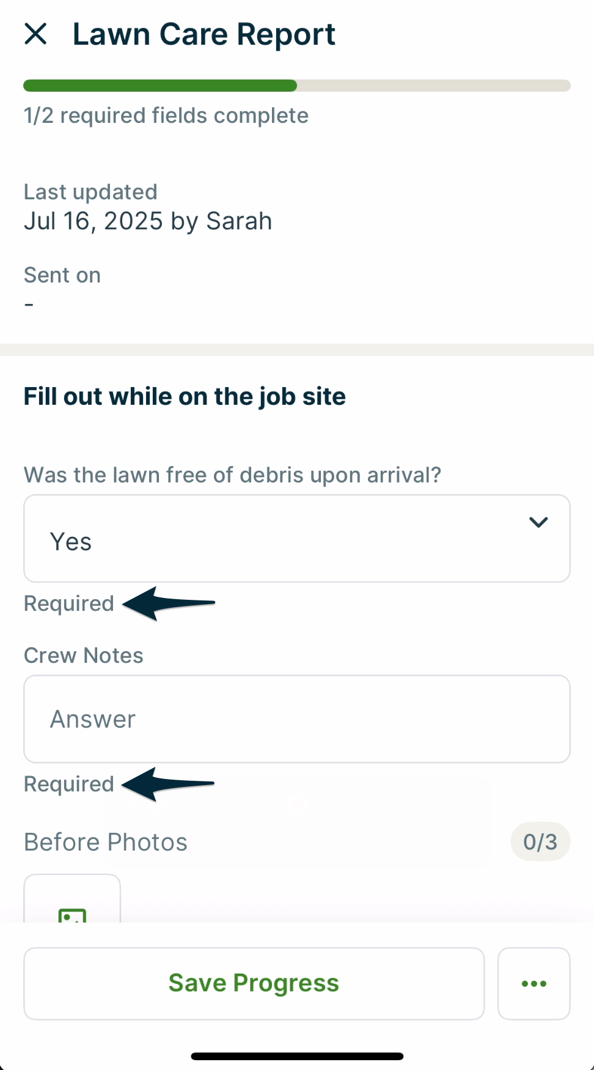
Task: Click the arrow beside the debris Required label
Action: pos(169,603)
